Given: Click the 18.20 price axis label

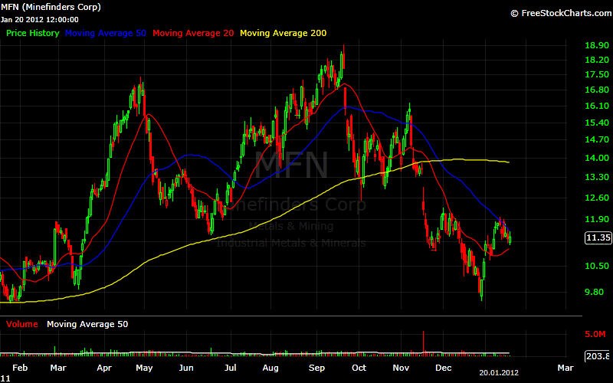Looking at the screenshot, I should [597, 60].
